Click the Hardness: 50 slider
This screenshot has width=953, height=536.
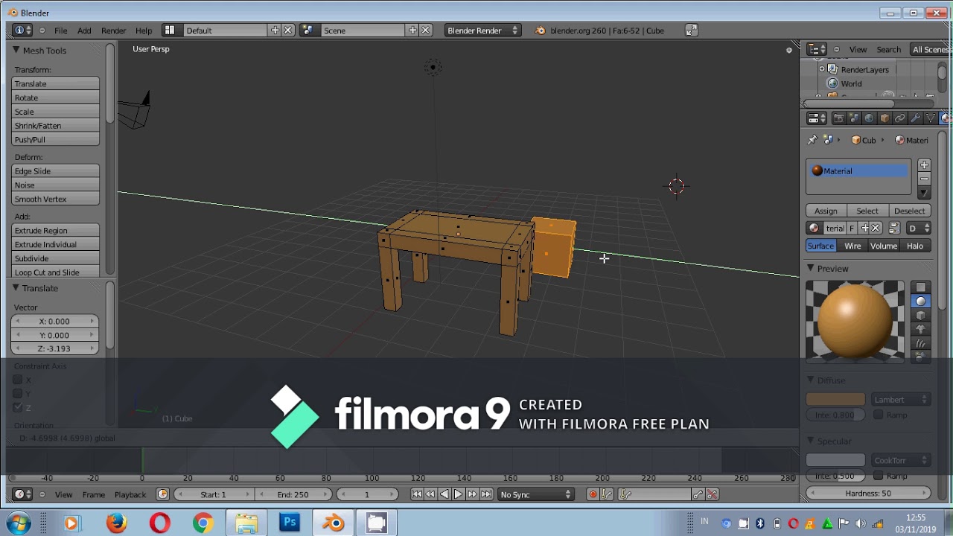[868, 493]
